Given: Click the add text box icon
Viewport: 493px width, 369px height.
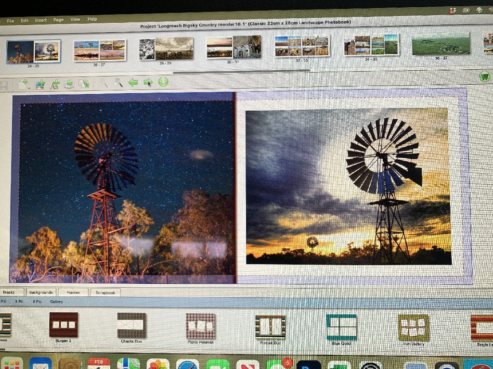Looking at the screenshot, I should pos(55,84).
